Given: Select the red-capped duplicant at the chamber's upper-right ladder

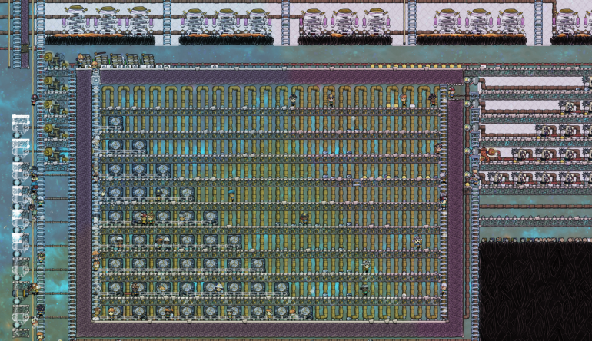Looking at the screenshot, I should (x=451, y=93).
